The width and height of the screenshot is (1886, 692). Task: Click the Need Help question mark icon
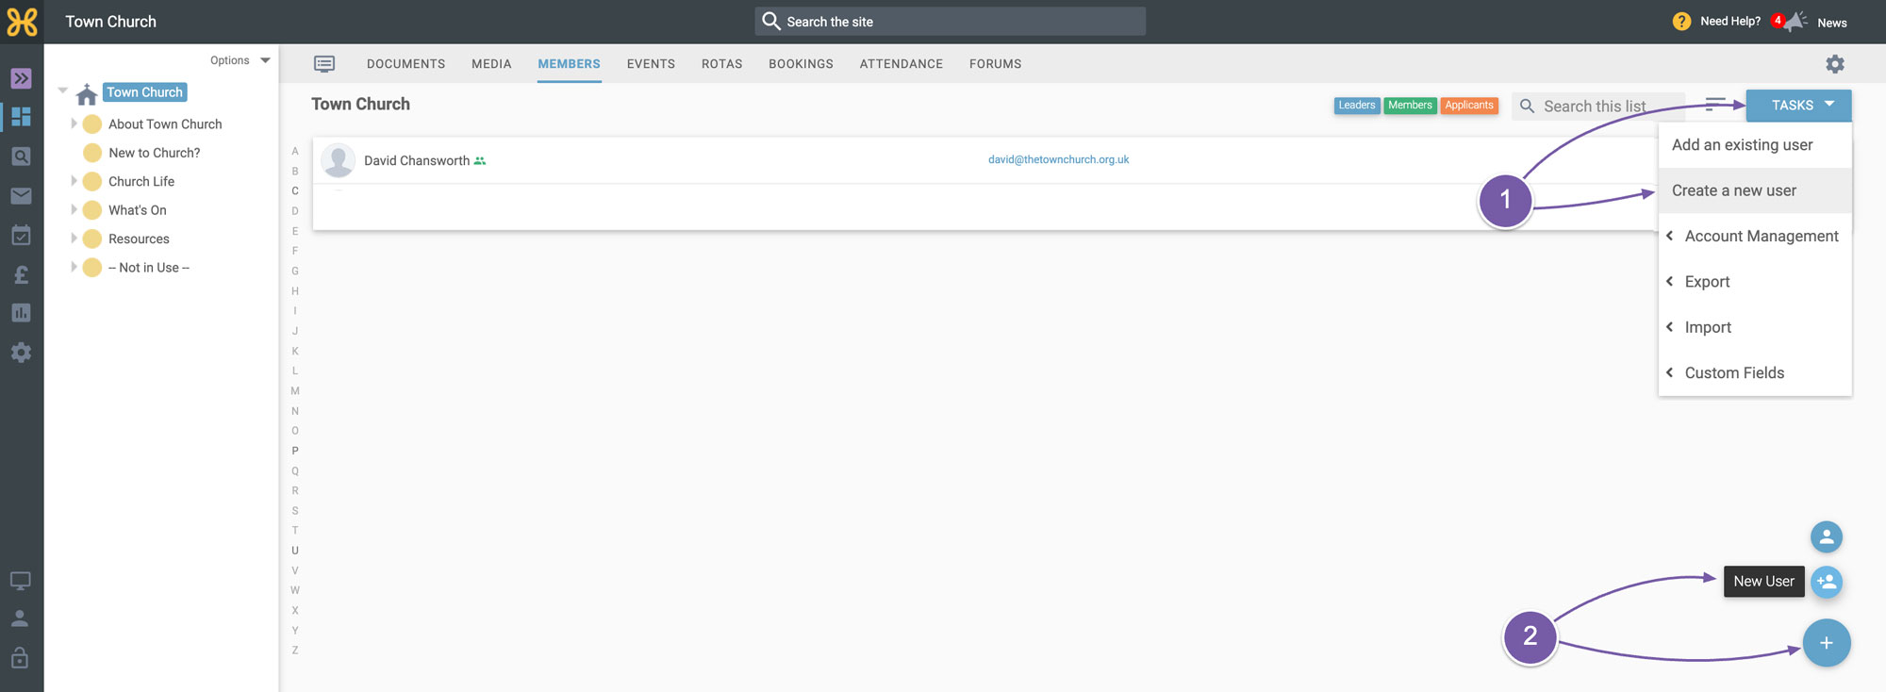click(x=1681, y=21)
